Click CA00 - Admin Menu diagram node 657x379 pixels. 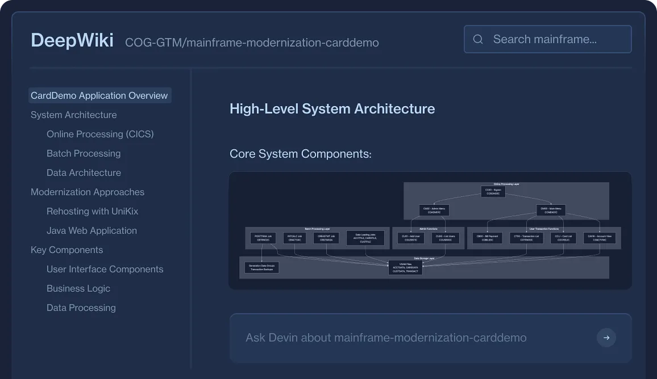coord(434,210)
